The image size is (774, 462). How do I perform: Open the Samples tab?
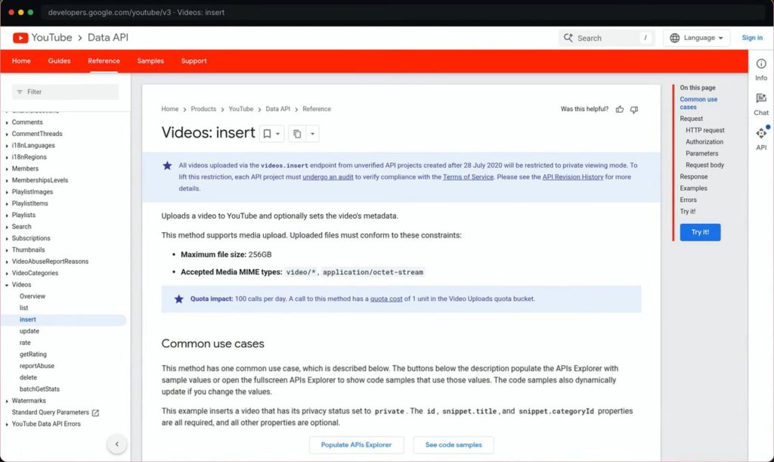[x=150, y=61]
